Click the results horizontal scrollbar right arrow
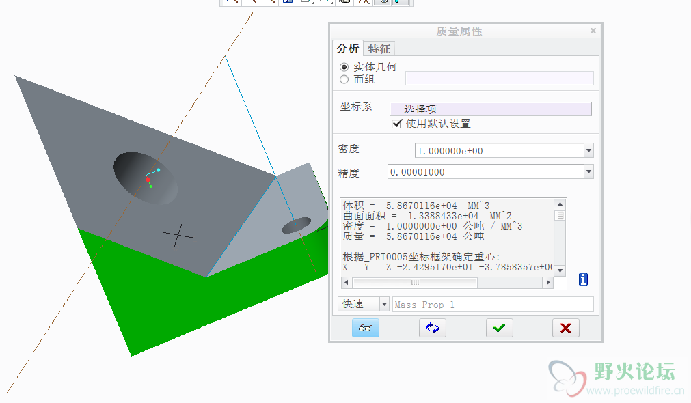The image size is (691, 403). [548, 282]
